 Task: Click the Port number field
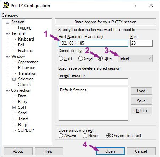[x=141, y=43]
